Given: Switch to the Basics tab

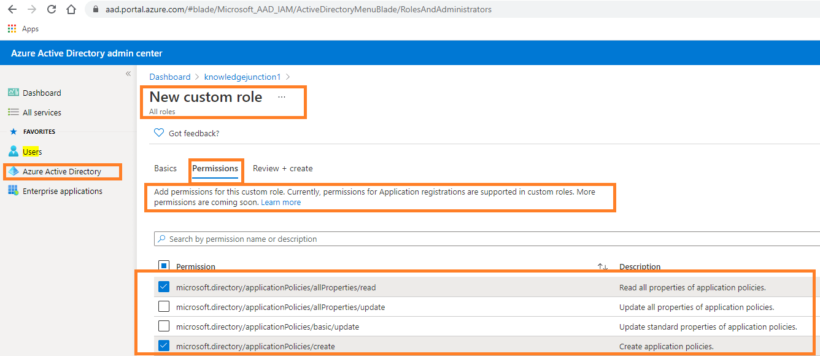Looking at the screenshot, I should [165, 168].
